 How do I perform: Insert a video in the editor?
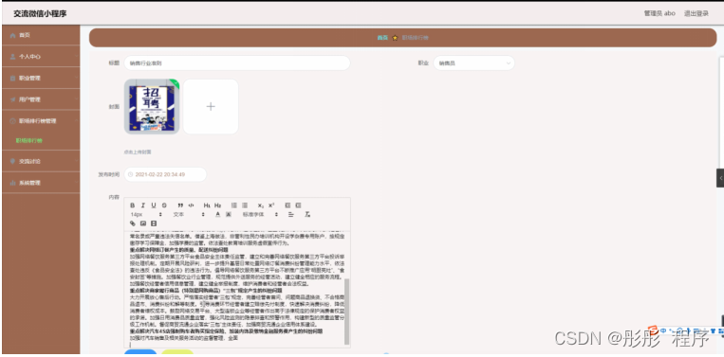tap(154, 223)
